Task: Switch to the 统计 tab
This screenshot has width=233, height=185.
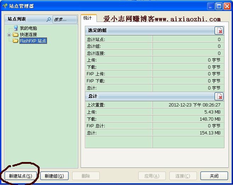Action: coord(88,18)
